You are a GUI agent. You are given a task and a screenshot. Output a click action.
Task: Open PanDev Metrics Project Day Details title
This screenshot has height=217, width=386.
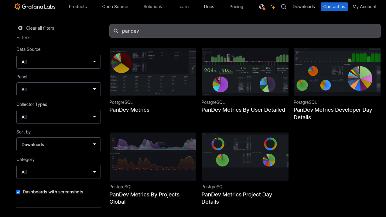(237, 198)
